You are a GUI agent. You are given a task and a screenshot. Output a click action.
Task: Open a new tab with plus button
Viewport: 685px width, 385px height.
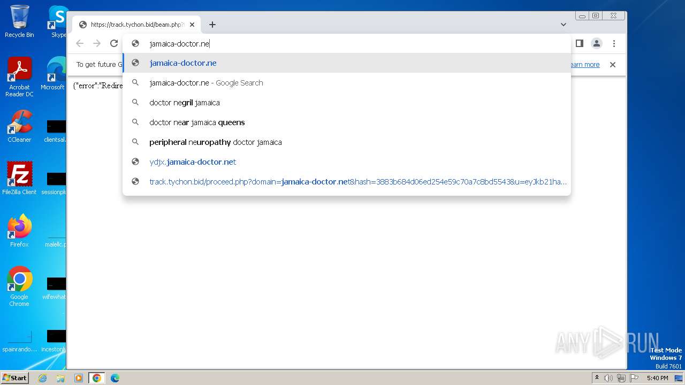coord(212,25)
